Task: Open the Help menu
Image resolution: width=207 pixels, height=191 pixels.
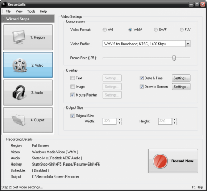Action: [43, 11]
